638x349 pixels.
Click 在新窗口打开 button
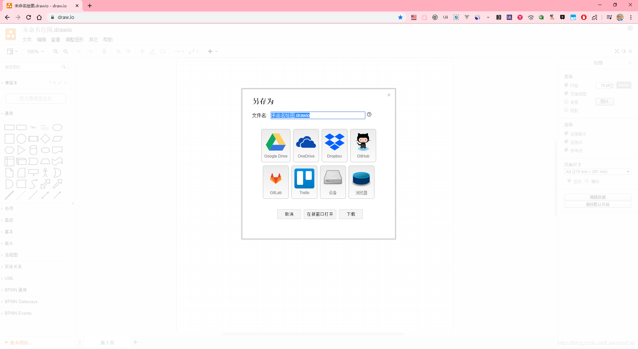click(x=320, y=214)
